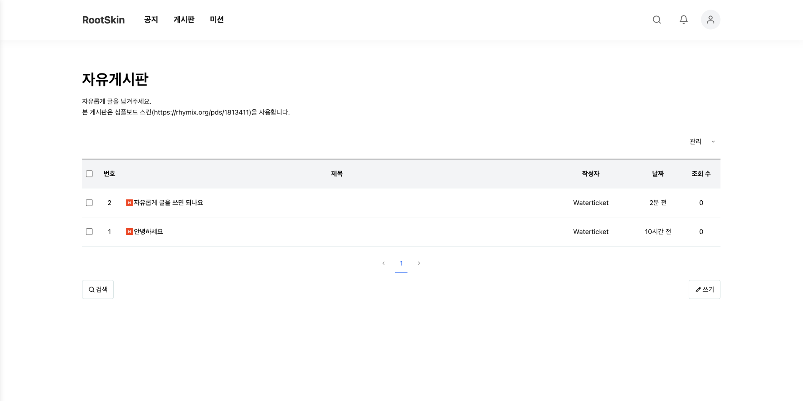Open the 공지 menu item
This screenshot has height=401, width=803.
point(151,20)
